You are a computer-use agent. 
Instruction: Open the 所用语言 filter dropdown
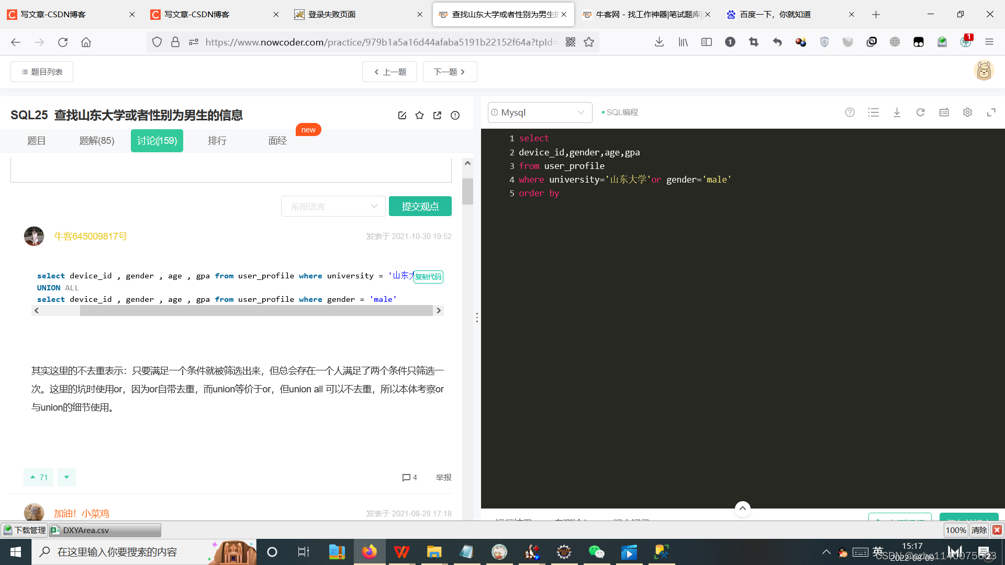(333, 206)
